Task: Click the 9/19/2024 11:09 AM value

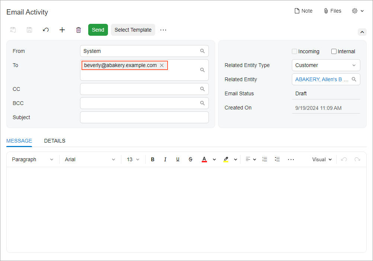Action: [x=318, y=108]
